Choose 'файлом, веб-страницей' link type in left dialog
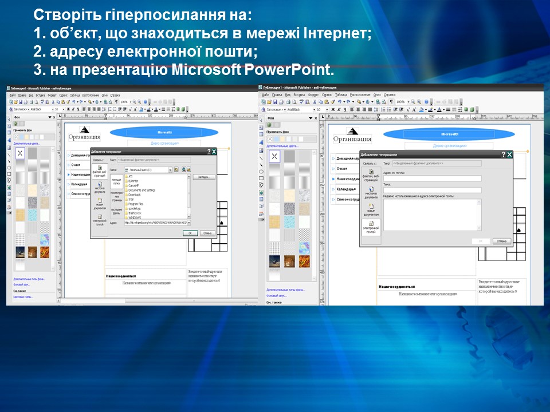Screen dimensions: 550x412 point(100,171)
